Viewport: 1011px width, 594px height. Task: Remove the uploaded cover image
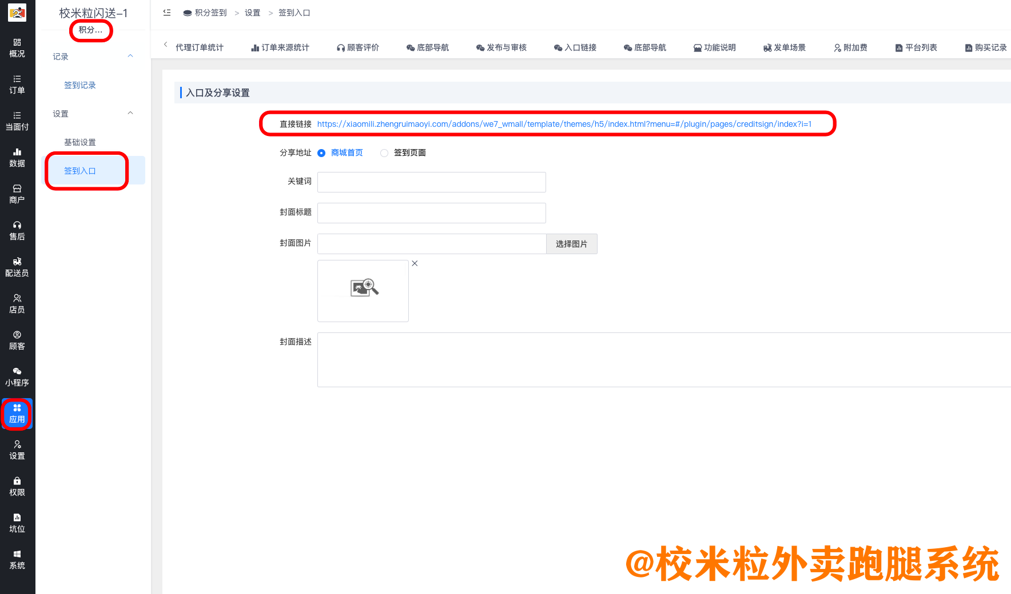pyautogui.click(x=415, y=263)
